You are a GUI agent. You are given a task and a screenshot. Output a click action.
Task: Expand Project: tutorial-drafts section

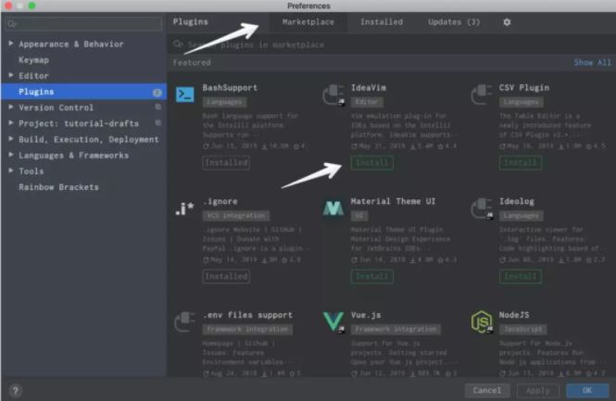pyautogui.click(x=11, y=123)
